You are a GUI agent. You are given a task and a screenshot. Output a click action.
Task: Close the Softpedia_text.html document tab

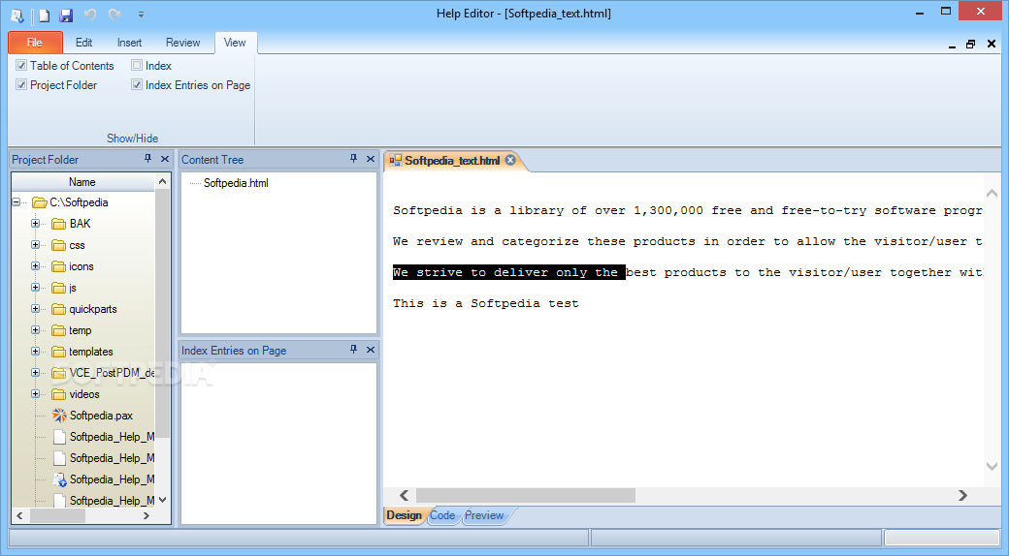click(510, 160)
